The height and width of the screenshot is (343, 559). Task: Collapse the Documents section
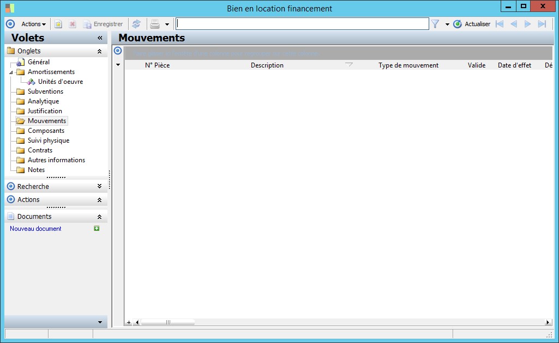[99, 217]
